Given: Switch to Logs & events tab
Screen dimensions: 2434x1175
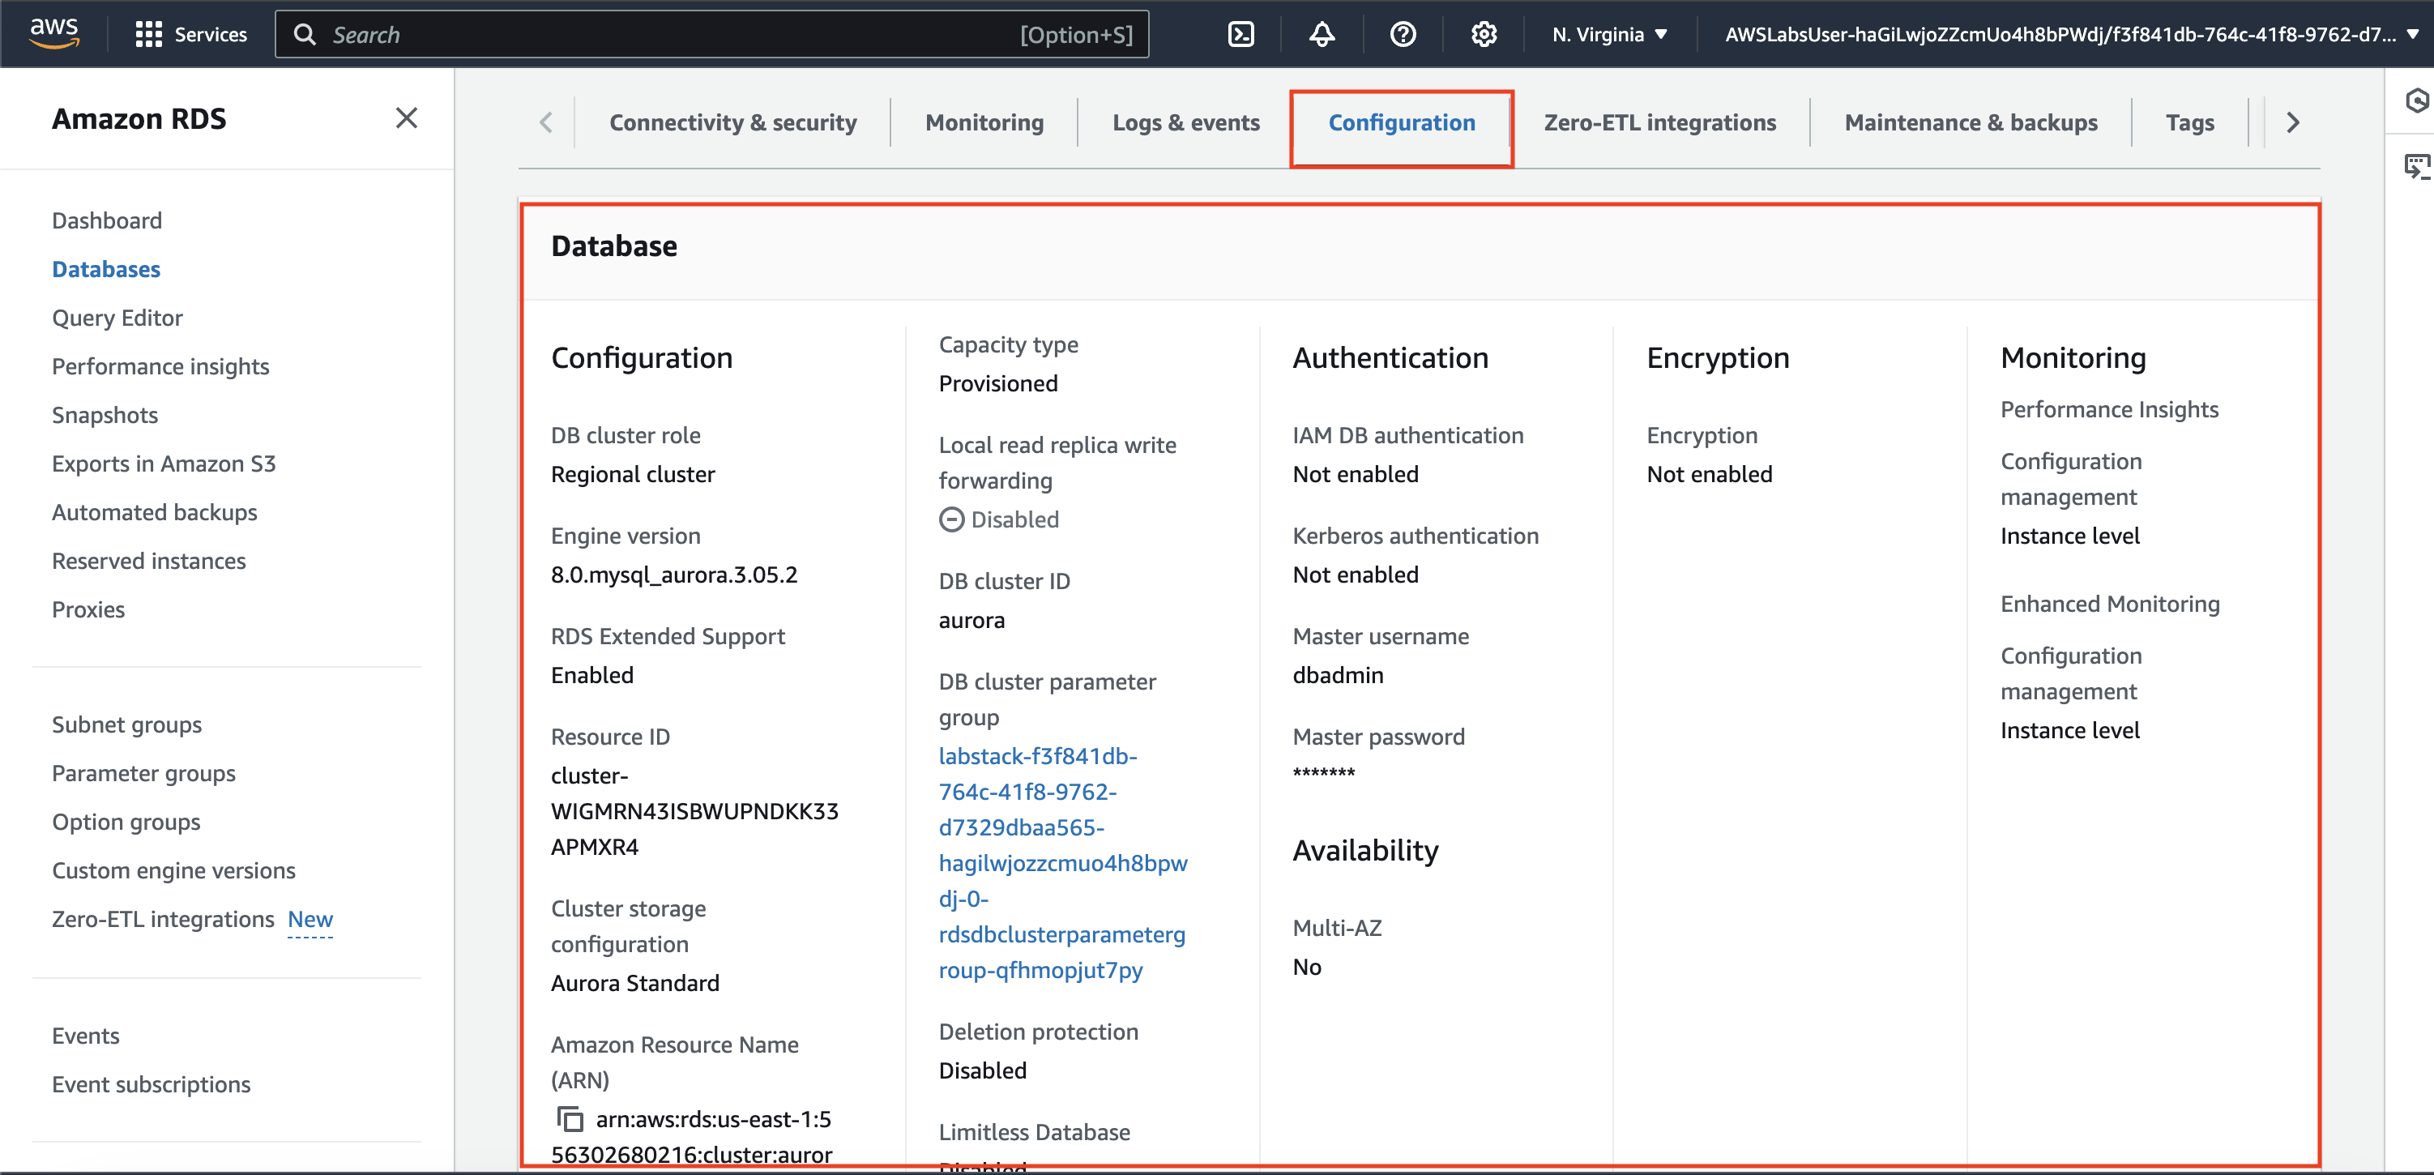Looking at the screenshot, I should point(1186,123).
